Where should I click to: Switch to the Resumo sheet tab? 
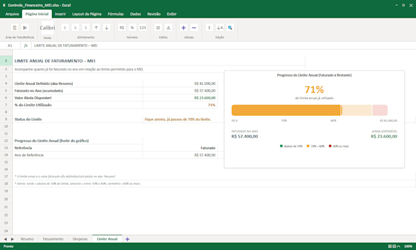[27, 239]
